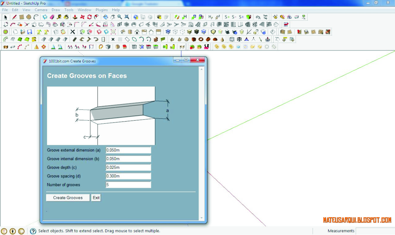Viewport: 395px width, 235px height.
Task: Click the blue floppy disk Save icon
Action: (x=29, y=32)
